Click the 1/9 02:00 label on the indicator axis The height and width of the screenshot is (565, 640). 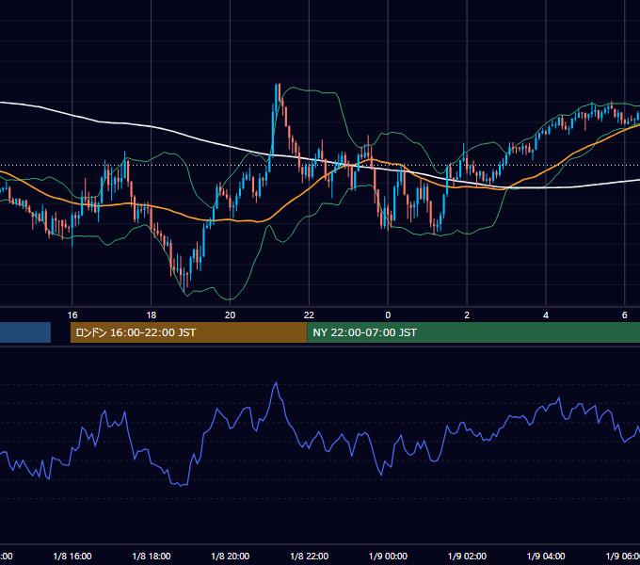pos(467,557)
